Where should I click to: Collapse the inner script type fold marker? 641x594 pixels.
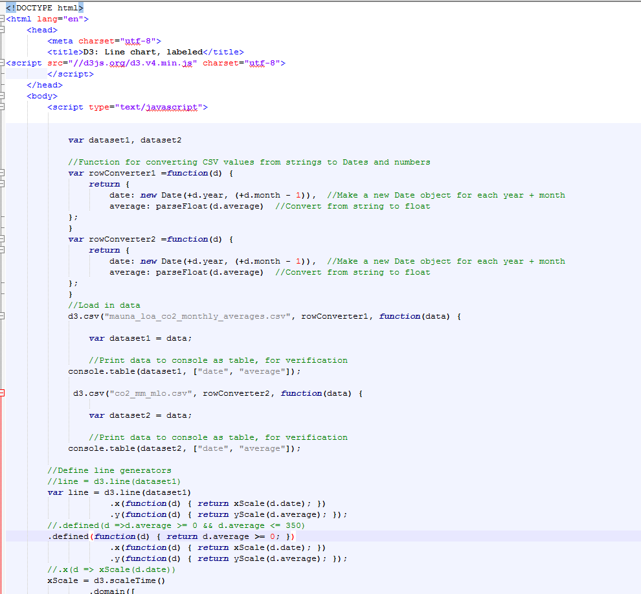(x=4, y=106)
